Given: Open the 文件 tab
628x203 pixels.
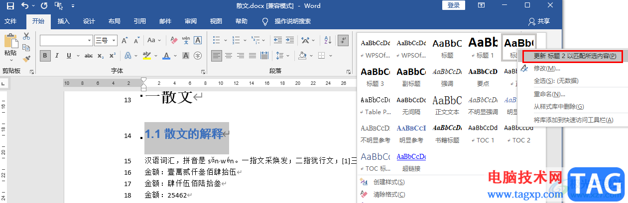Looking at the screenshot, I should [10, 21].
